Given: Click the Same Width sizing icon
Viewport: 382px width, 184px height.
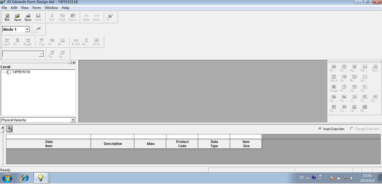Looking at the screenshot, I should [76, 42].
